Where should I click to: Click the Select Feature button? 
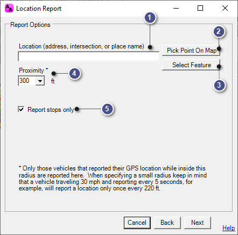point(191,65)
